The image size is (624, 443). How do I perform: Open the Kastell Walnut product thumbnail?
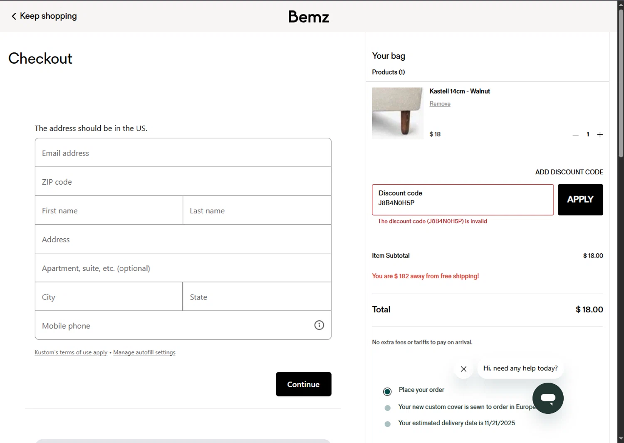[397, 113]
